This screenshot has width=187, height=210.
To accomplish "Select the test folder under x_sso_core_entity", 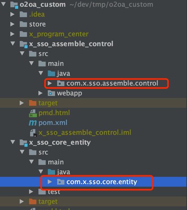I will click(x=54, y=192).
